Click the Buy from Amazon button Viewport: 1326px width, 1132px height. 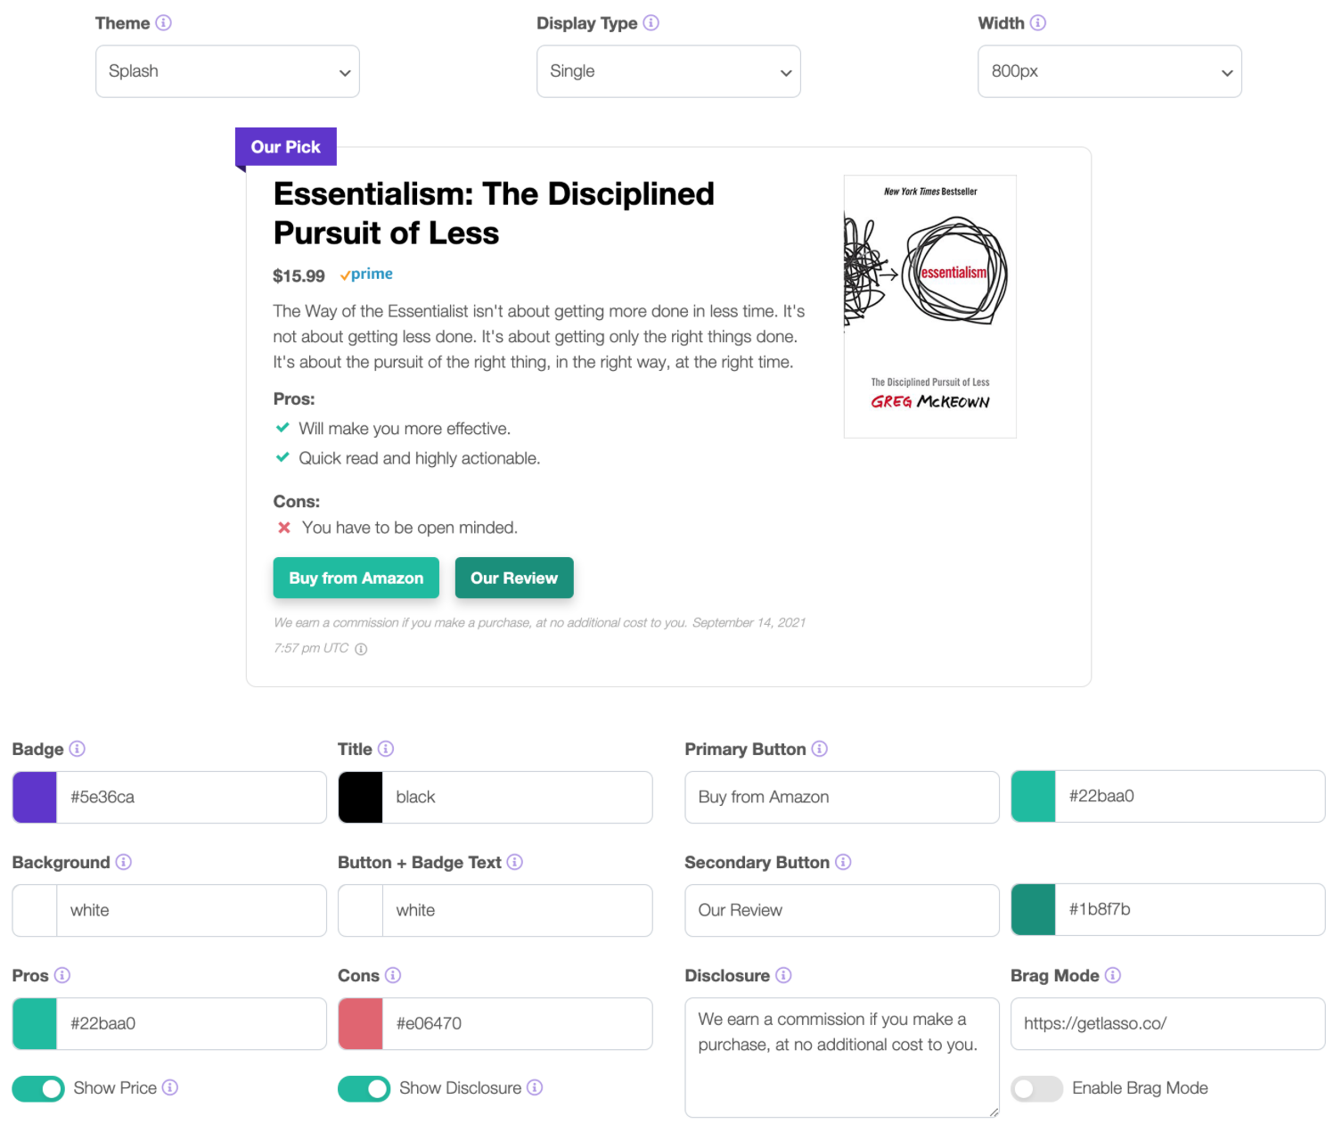pyautogui.click(x=356, y=578)
